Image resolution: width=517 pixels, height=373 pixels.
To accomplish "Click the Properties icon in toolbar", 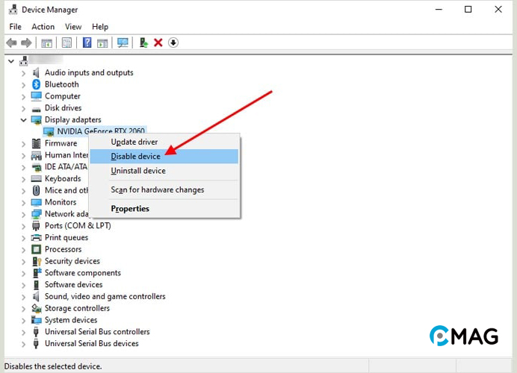I will [67, 43].
